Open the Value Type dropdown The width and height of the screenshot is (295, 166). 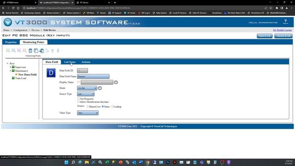(x=88, y=113)
